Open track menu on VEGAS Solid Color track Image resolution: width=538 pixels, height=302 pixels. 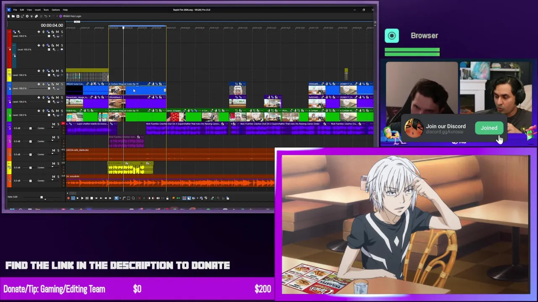[x=9, y=84]
